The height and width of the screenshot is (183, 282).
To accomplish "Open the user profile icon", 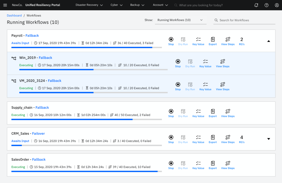I will (x=276, y=5).
